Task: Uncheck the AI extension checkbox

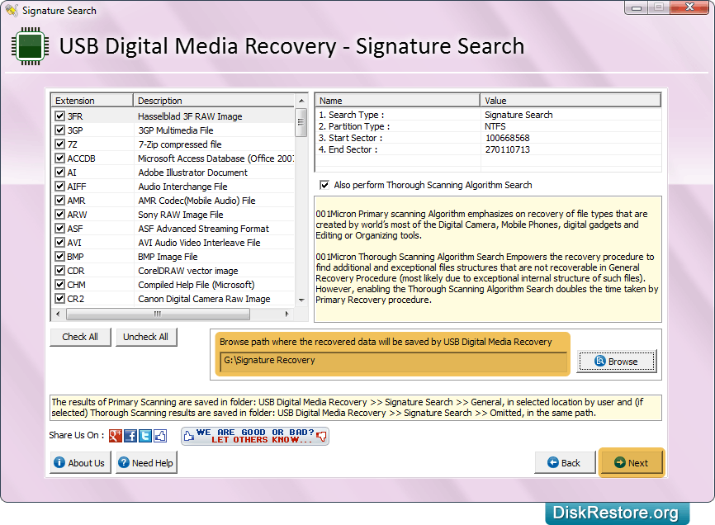Action: pyautogui.click(x=59, y=173)
